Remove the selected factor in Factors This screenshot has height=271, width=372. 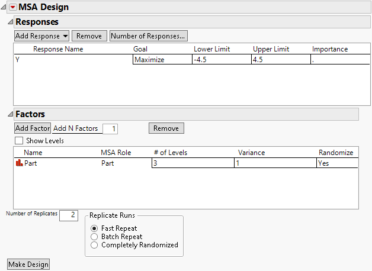pos(166,128)
